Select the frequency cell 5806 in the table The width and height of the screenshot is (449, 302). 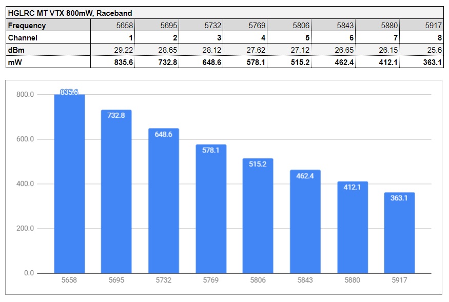coord(289,25)
